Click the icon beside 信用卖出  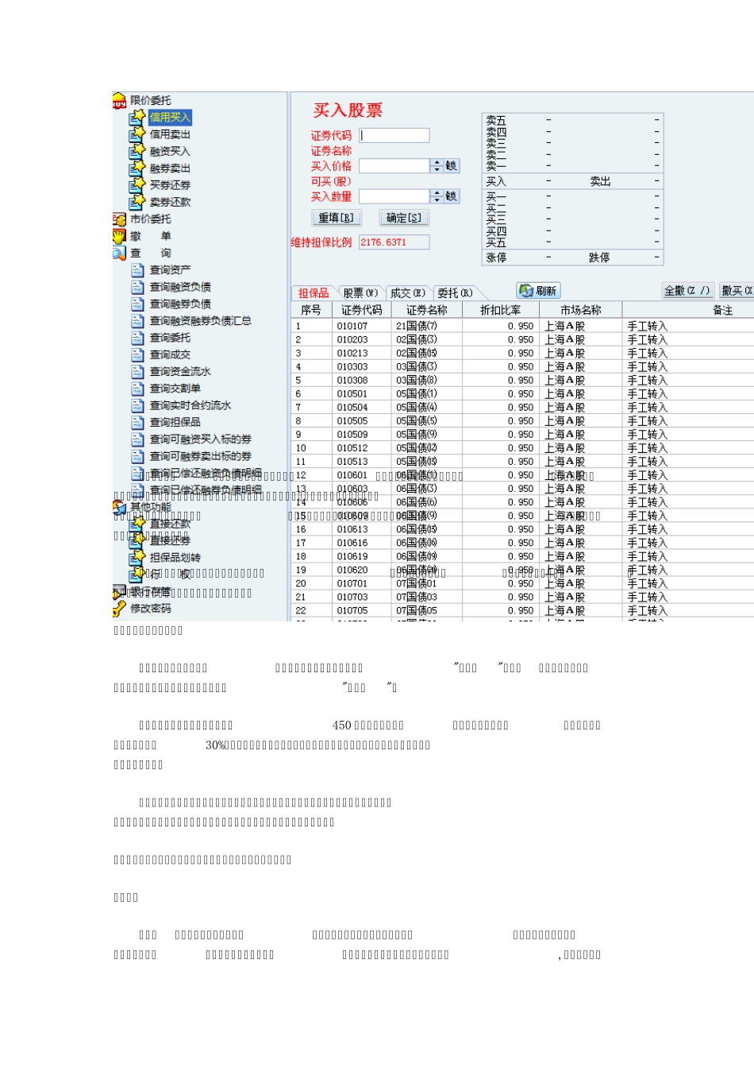pyautogui.click(x=137, y=133)
